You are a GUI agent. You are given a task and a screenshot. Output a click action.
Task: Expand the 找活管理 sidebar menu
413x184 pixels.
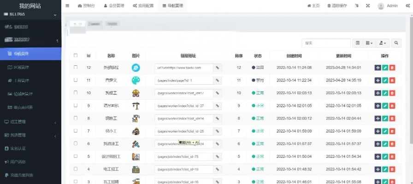tap(30, 135)
